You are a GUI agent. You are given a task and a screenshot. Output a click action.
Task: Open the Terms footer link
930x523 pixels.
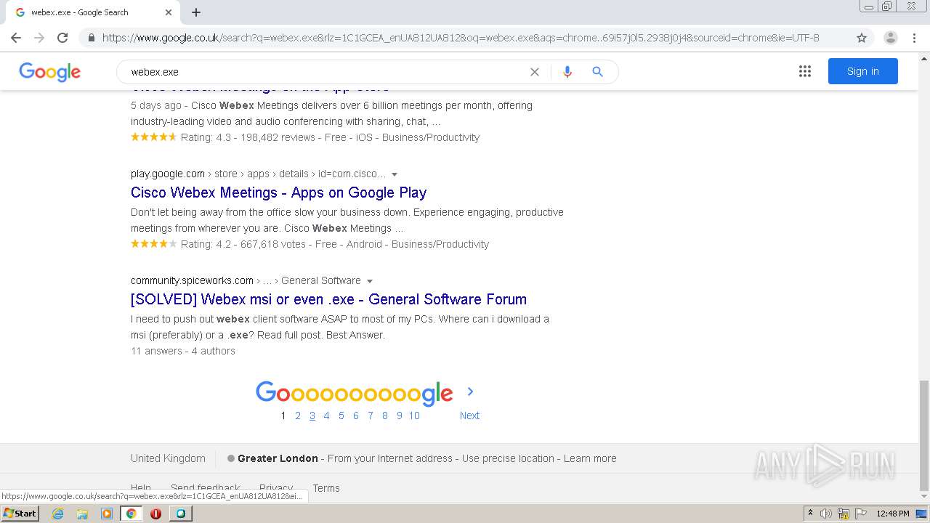coord(326,488)
